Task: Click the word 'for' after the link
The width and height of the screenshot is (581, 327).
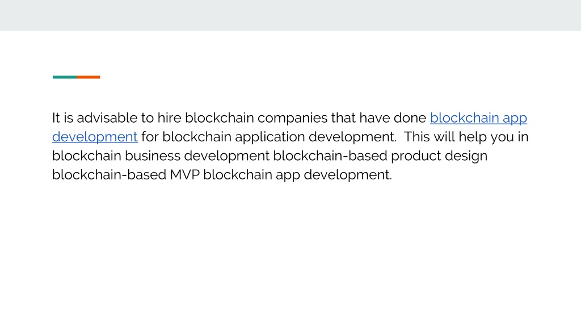Action: tap(150, 137)
